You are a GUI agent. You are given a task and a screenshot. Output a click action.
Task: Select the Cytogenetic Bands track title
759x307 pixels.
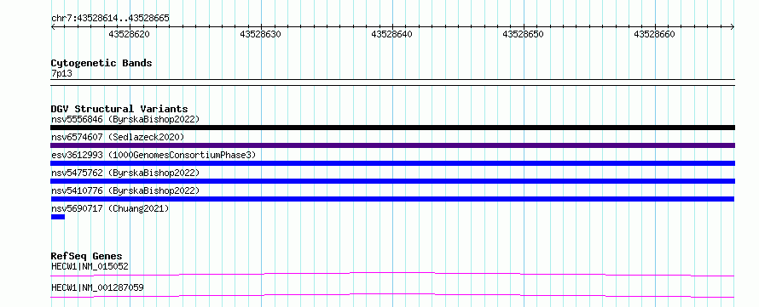coord(101,63)
